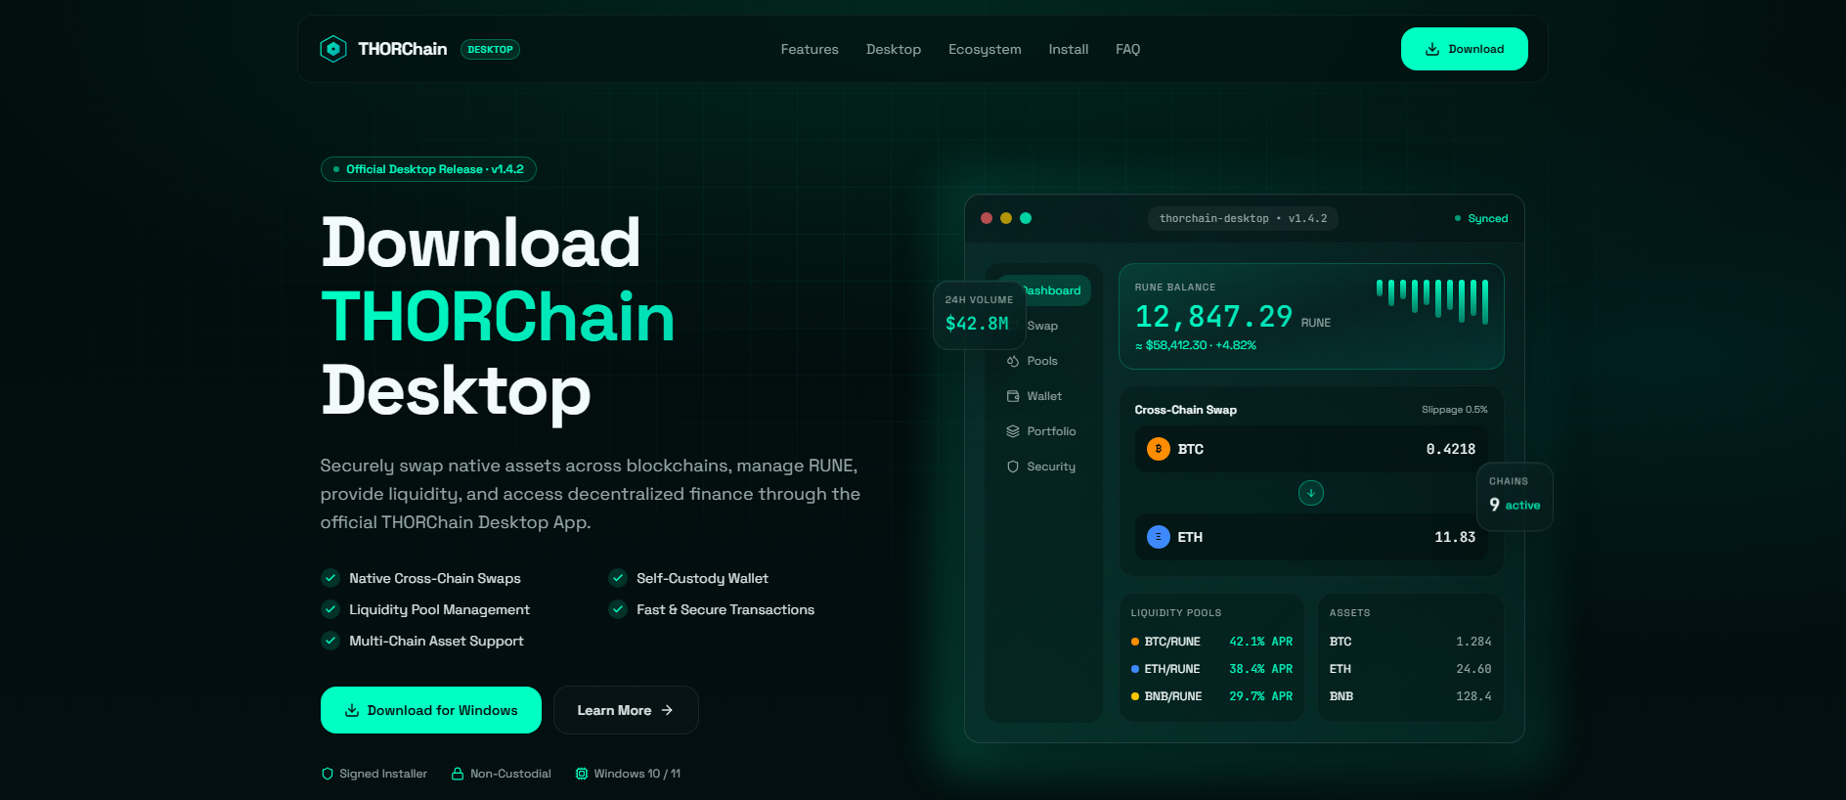This screenshot has height=800, width=1846.
Task: Click the Pools droplet icon in the sidebar
Action: (x=1013, y=361)
